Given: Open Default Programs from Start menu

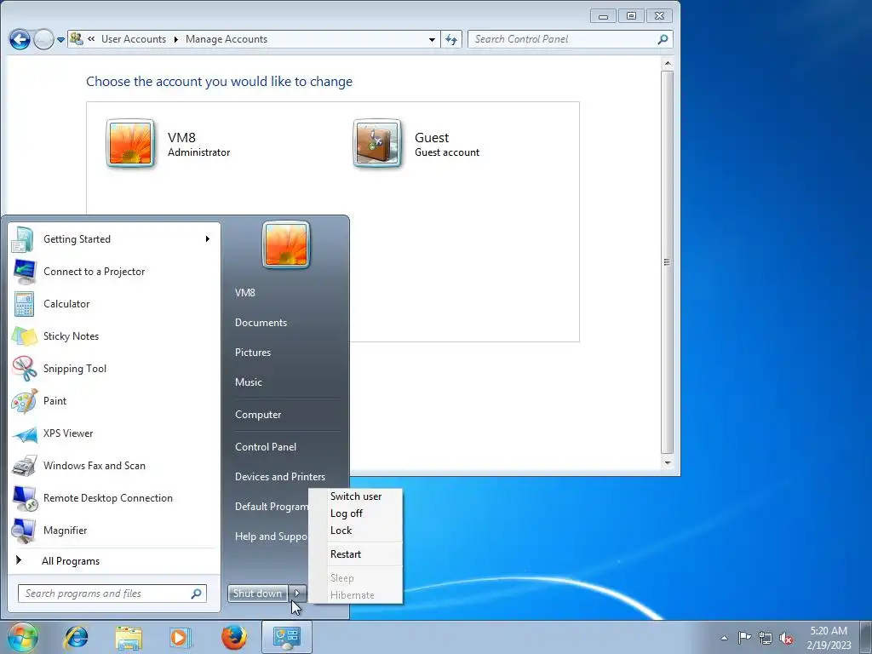Looking at the screenshot, I should (271, 507).
